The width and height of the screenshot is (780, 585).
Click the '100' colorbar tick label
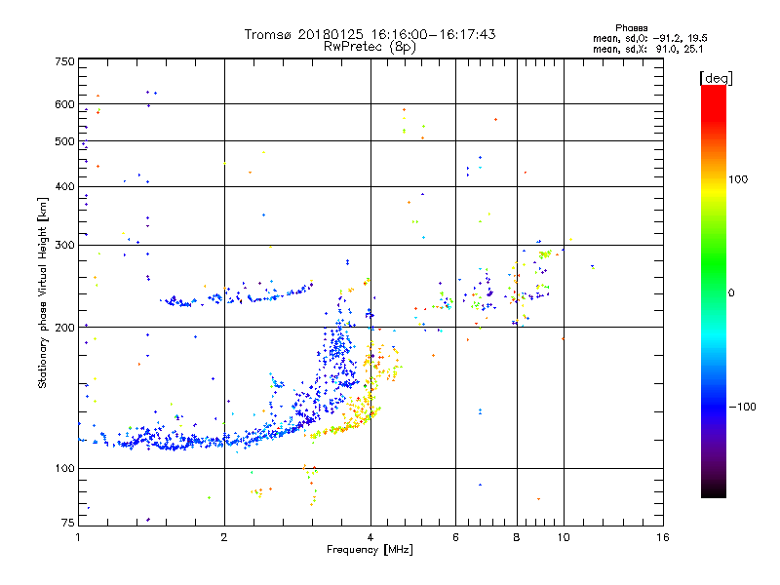738,179
